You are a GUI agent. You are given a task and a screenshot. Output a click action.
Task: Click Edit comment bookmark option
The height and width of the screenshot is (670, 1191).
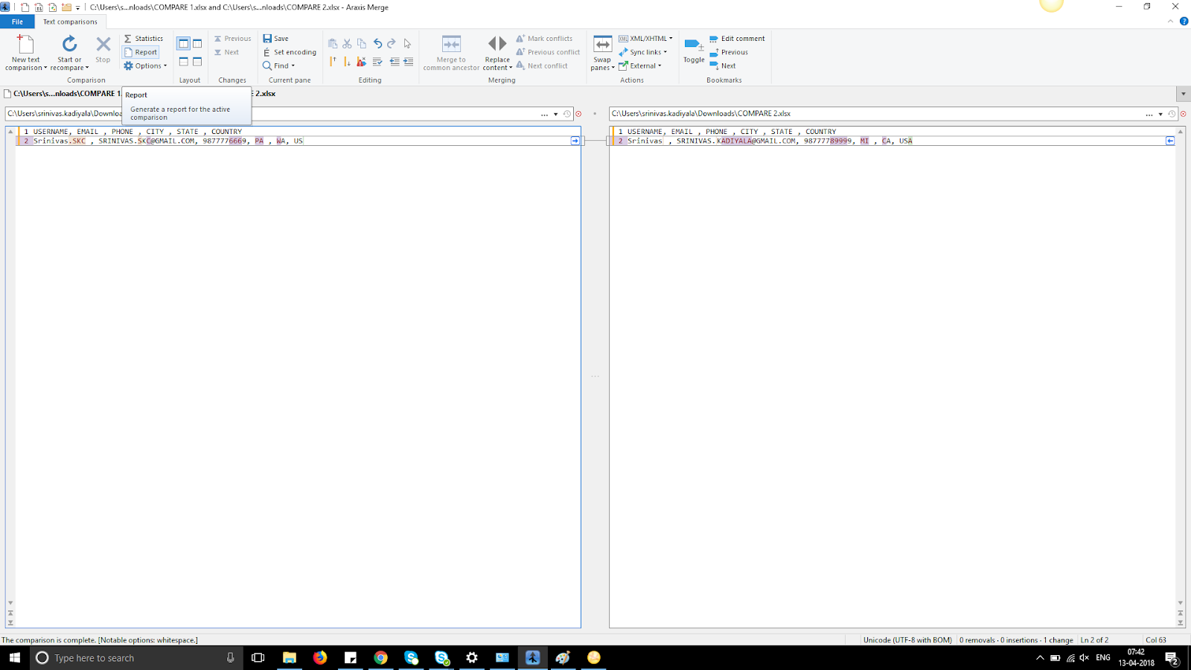[x=737, y=39]
